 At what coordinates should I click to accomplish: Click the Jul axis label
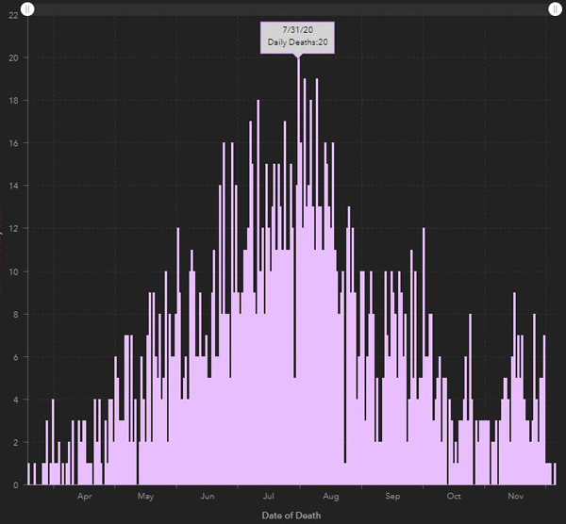[x=268, y=497]
